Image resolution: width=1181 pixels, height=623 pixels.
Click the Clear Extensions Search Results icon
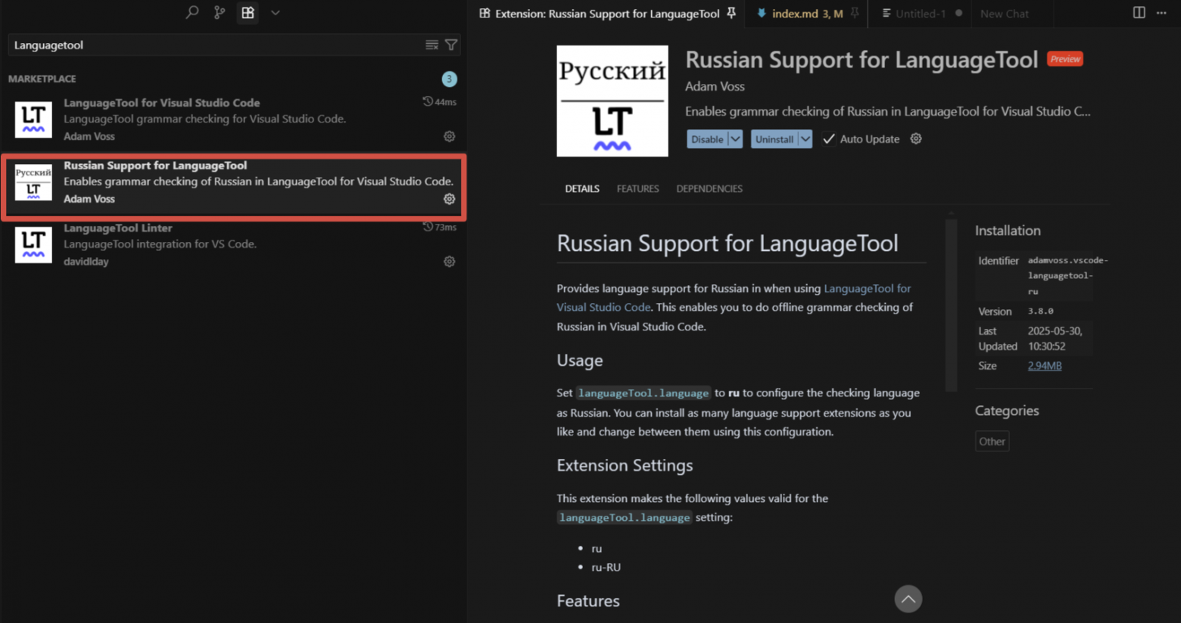434,45
